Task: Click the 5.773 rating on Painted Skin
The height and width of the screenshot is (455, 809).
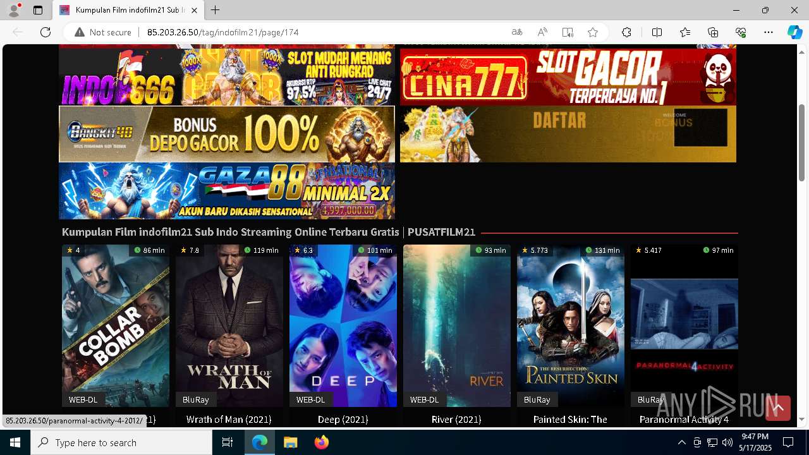Action: point(535,250)
